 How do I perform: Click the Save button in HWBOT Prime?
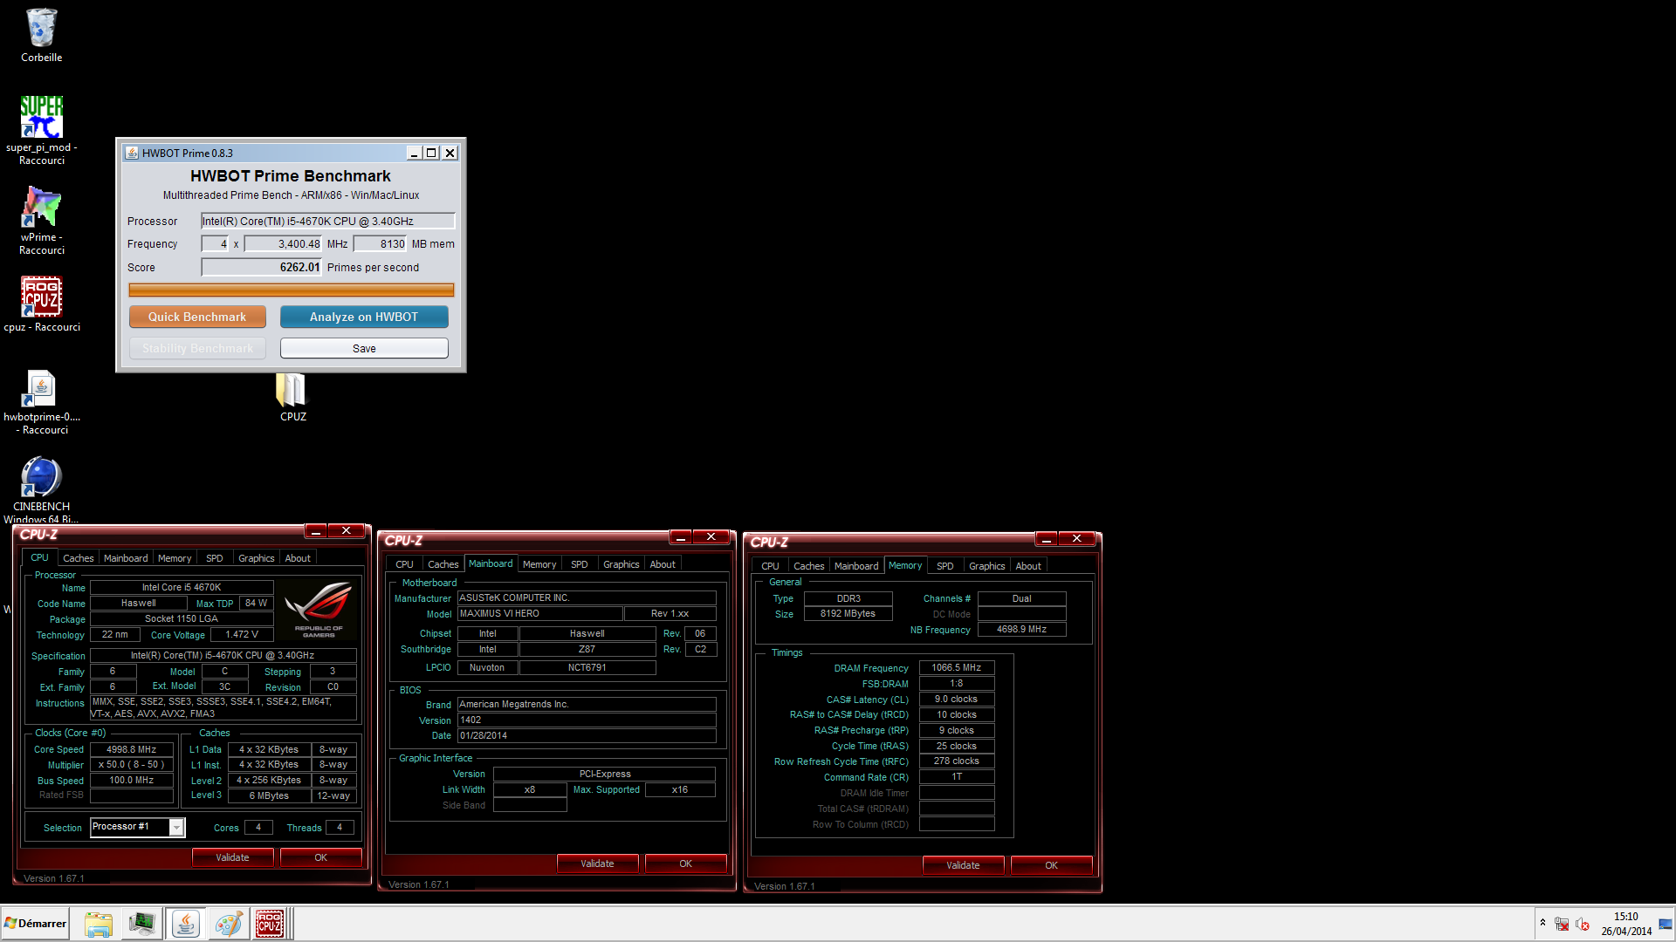tap(364, 348)
